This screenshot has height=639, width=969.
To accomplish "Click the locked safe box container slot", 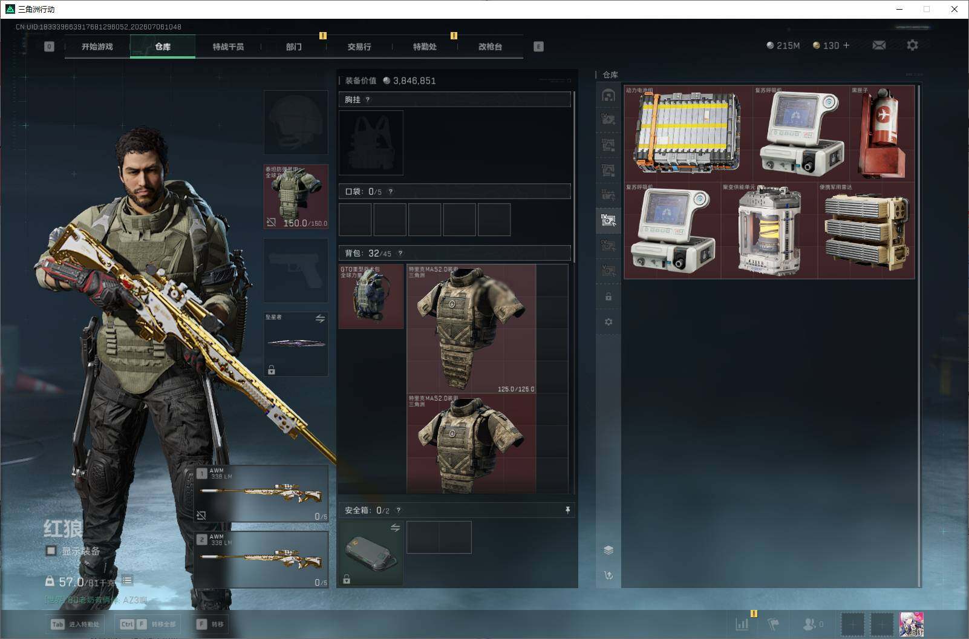I will tap(371, 554).
